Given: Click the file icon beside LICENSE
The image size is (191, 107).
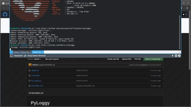Looking at the screenshot, I should point(29,75).
